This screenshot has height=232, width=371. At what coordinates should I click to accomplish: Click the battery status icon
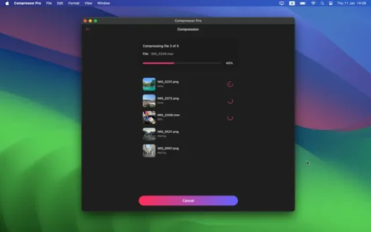tap(302, 3)
